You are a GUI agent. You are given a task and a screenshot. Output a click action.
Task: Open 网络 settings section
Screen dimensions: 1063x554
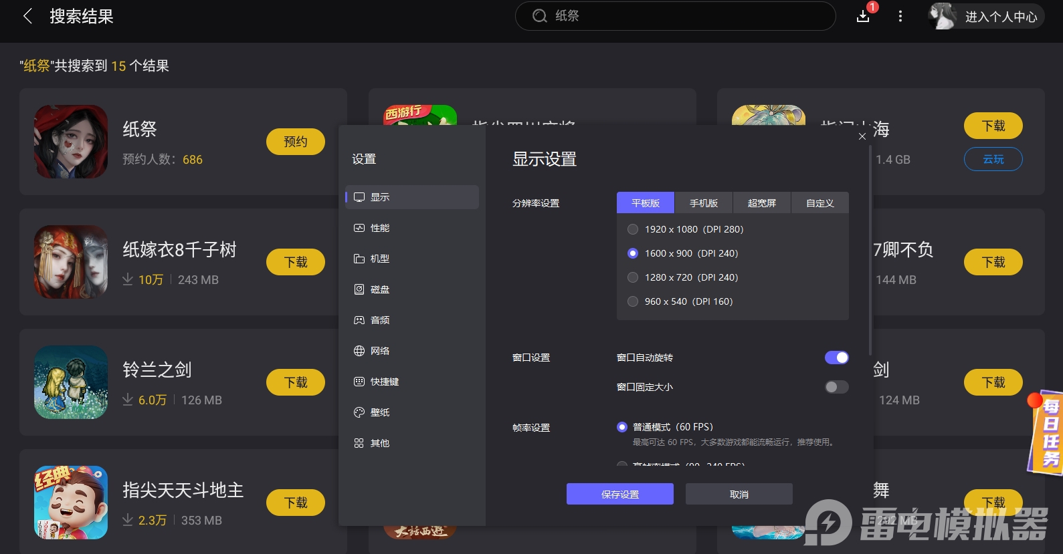(x=412, y=351)
